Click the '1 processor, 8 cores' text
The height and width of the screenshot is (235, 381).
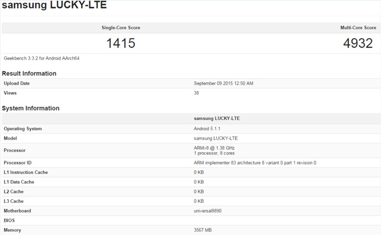214,153
